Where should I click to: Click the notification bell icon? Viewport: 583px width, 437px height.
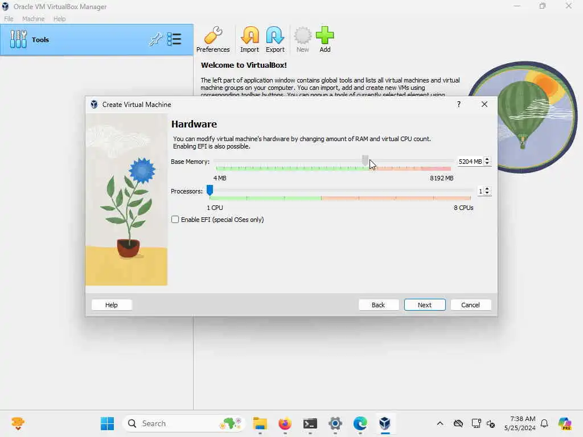544,423
